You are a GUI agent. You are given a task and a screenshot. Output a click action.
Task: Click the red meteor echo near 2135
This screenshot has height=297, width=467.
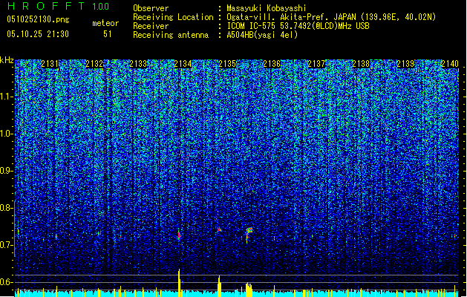tap(219, 229)
